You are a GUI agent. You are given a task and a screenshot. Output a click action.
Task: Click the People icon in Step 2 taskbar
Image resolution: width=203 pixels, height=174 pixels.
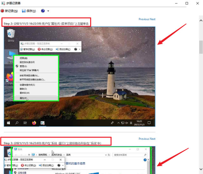[112, 123]
